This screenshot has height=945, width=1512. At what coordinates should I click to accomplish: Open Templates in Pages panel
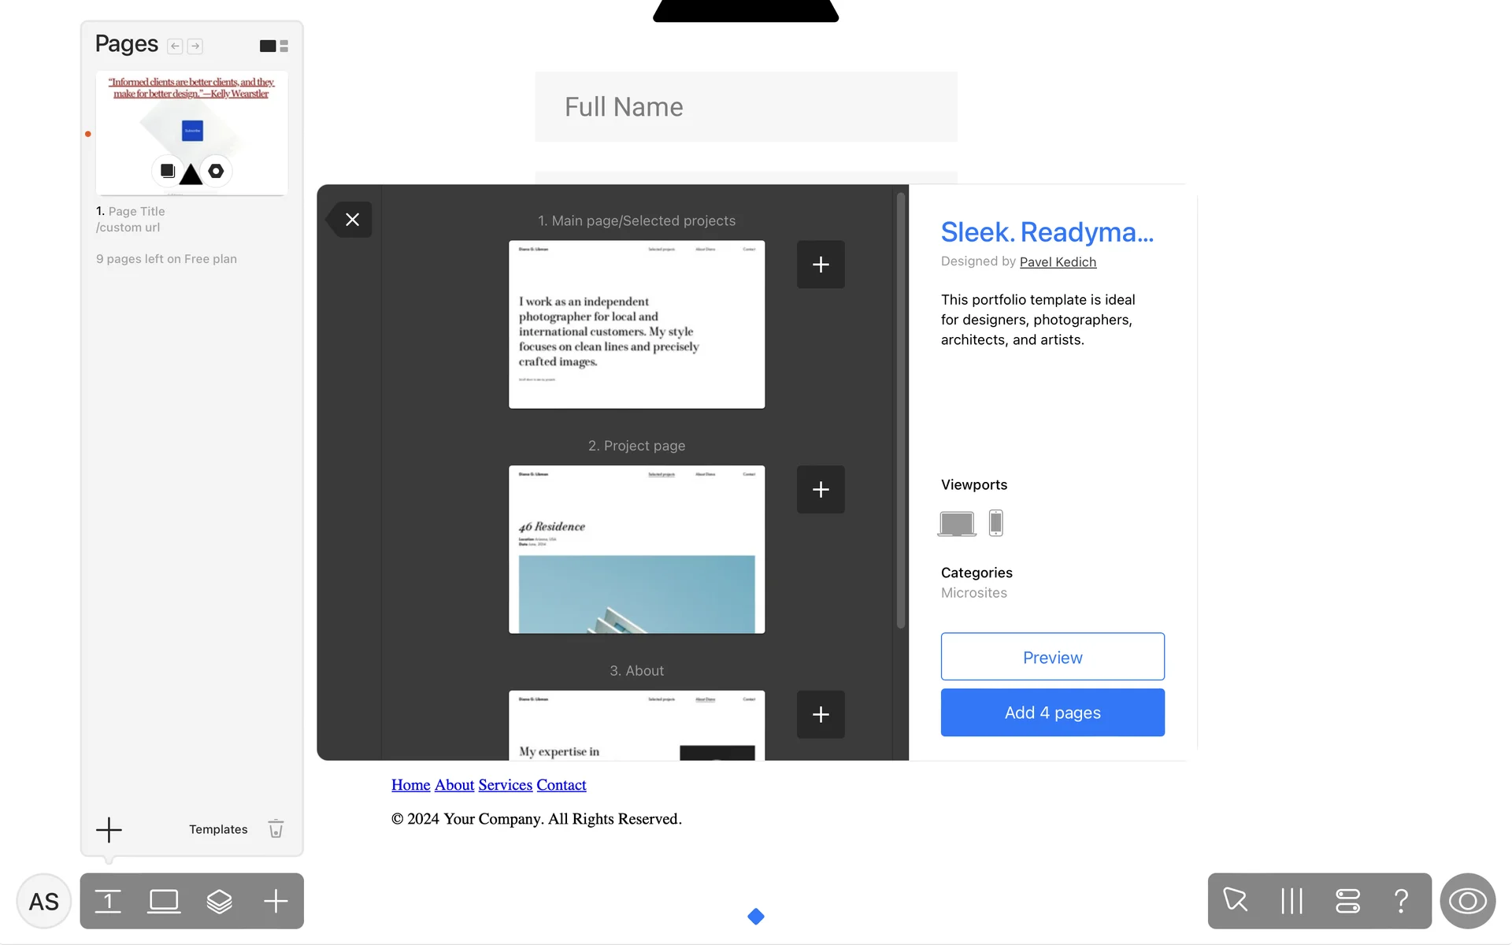[218, 829]
